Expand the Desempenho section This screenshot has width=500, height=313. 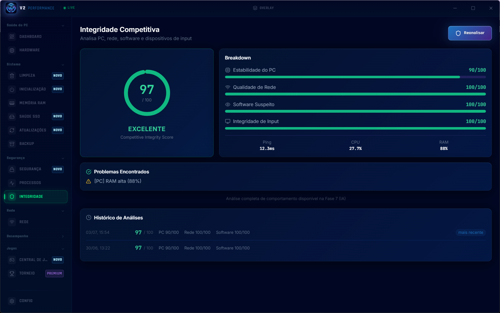point(63,236)
